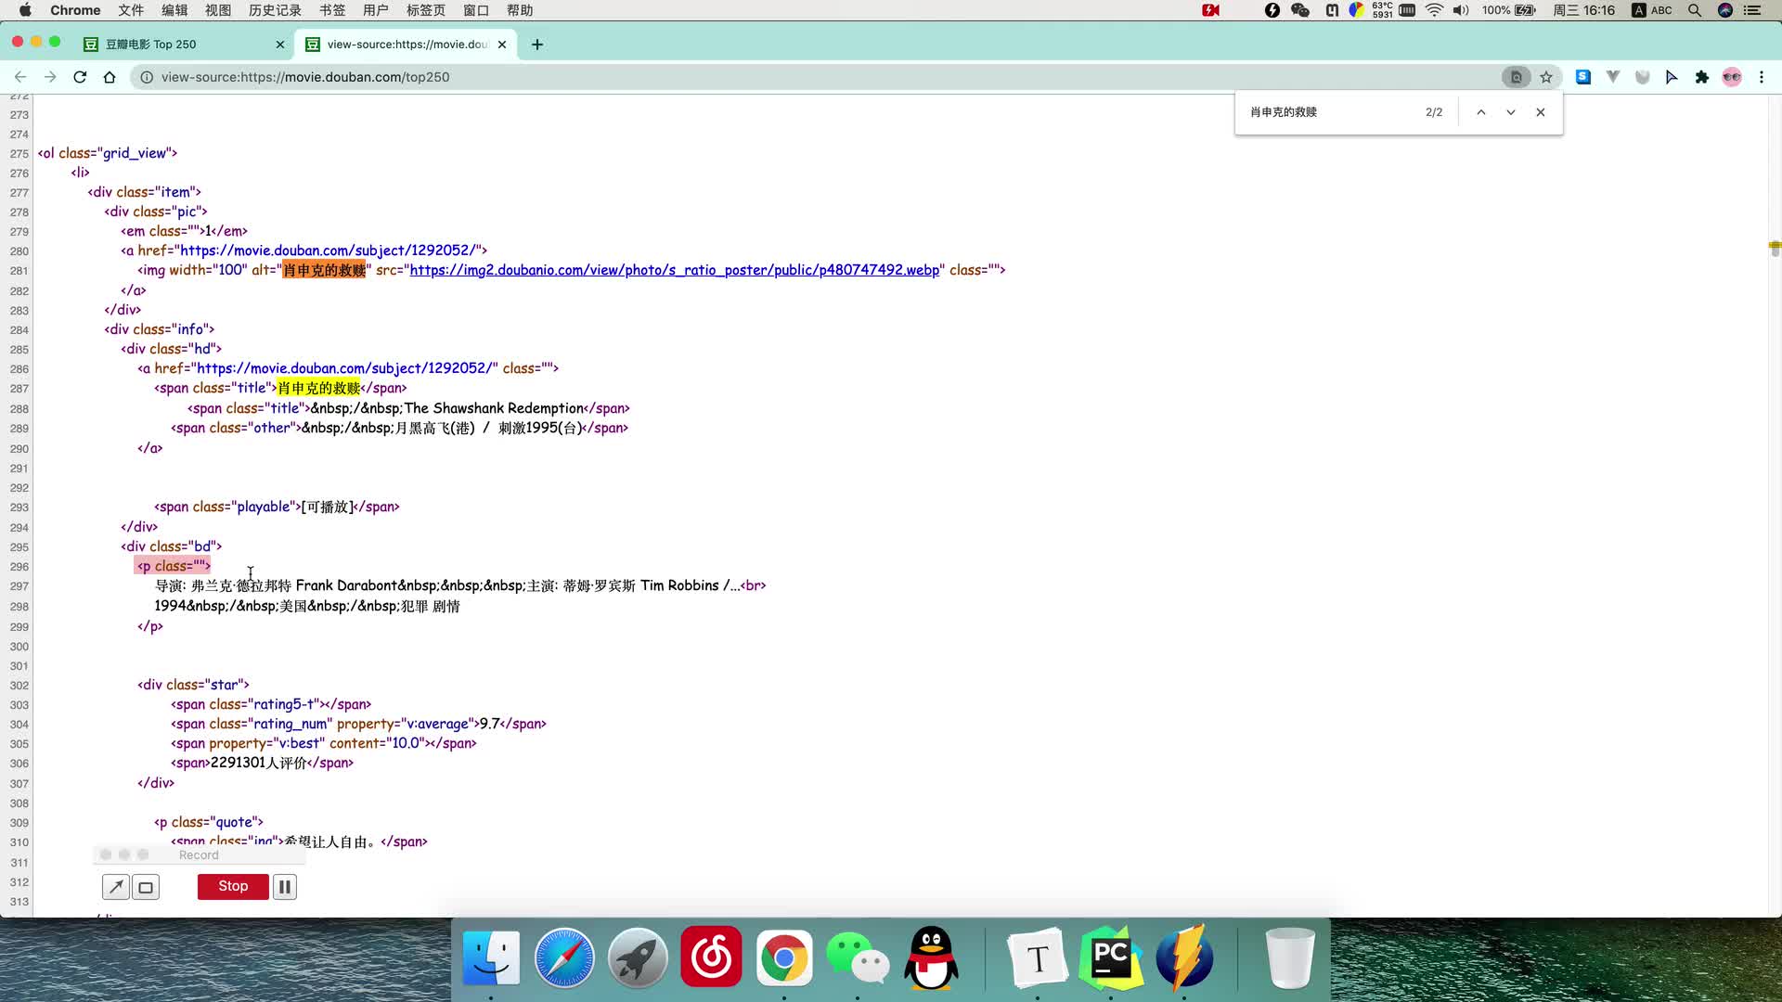This screenshot has height=1002, width=1782.
Task: Reload the view-source page
Action: click(80, 77)
